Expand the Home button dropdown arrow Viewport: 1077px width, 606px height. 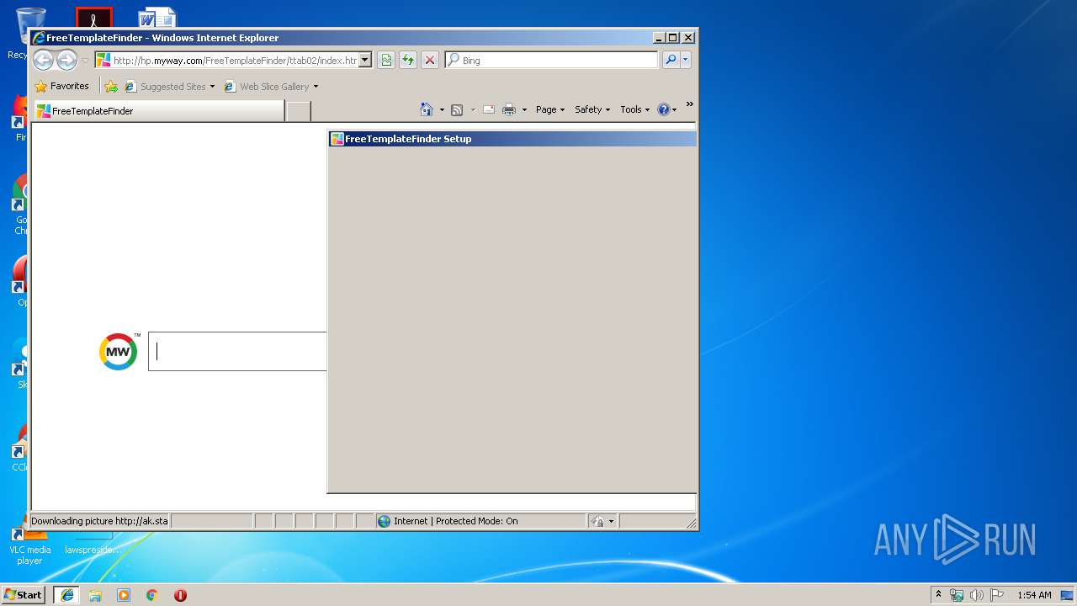point(442,109)
